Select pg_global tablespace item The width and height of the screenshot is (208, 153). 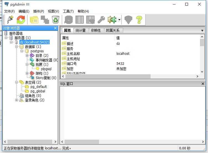point(38,91)
